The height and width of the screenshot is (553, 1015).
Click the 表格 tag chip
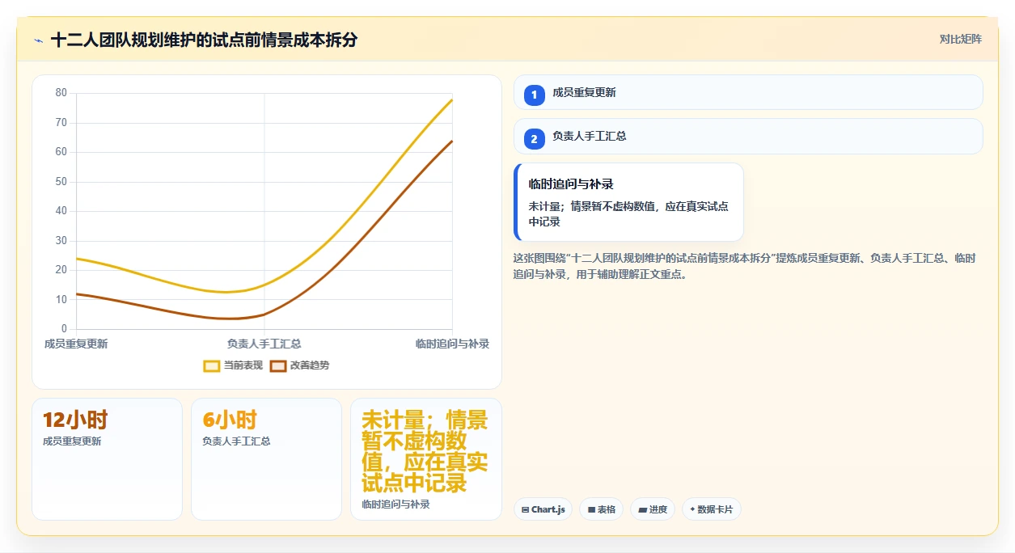602,509
